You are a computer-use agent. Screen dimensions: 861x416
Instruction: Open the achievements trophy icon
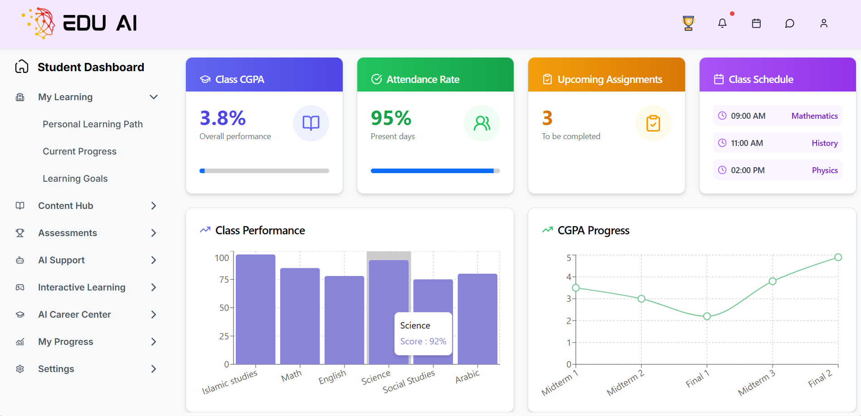coord(687,23)
